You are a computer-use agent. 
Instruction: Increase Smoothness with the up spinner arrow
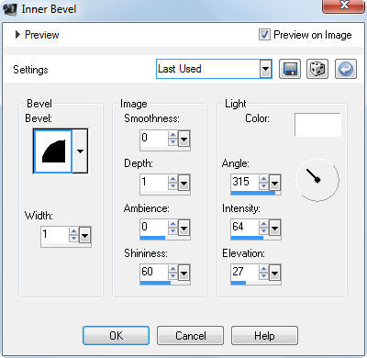click(x=172, y=135)
